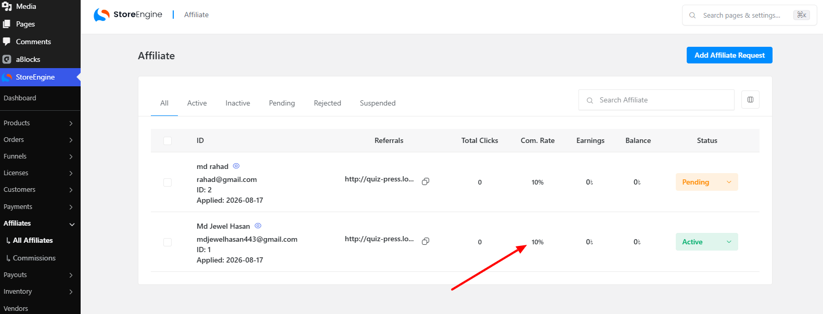Expand the Funnels submenu
Viewport: 823px width, 314px height.
tap(71, 156)
